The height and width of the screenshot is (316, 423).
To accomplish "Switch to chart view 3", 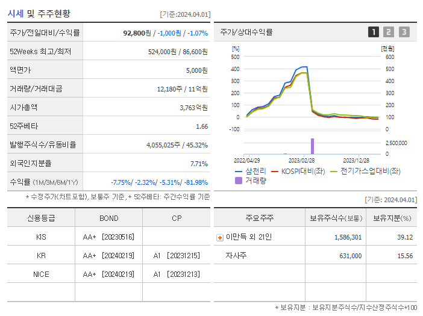I will click(x=404, y=32).
